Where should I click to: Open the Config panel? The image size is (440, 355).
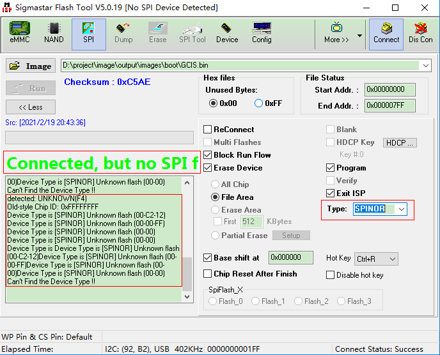(x=262, y=33)
